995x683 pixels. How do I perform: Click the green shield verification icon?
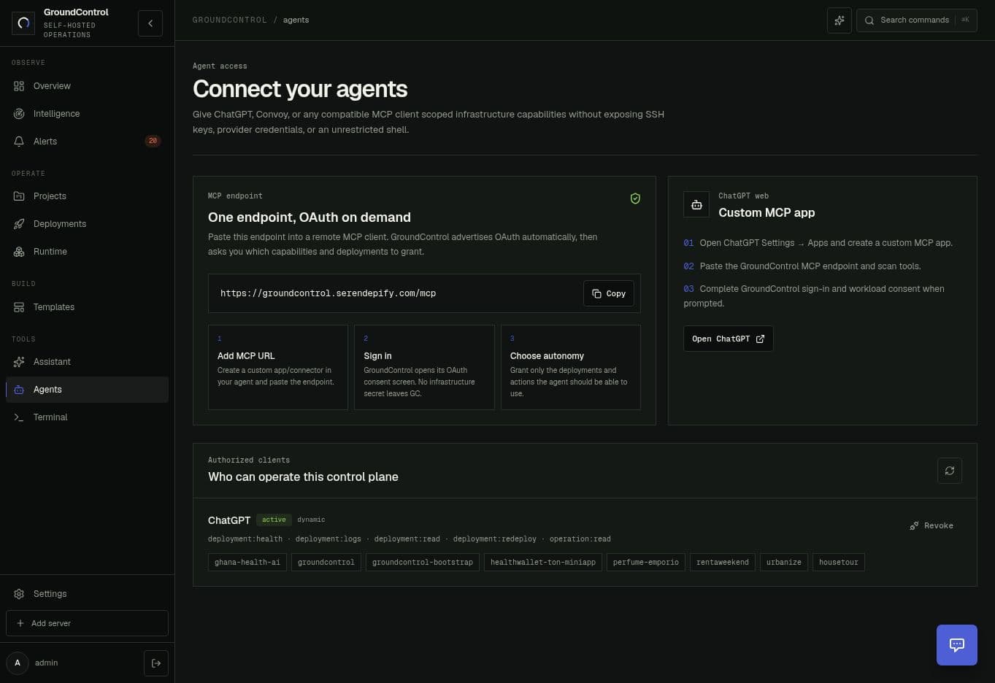click(635, 198)
